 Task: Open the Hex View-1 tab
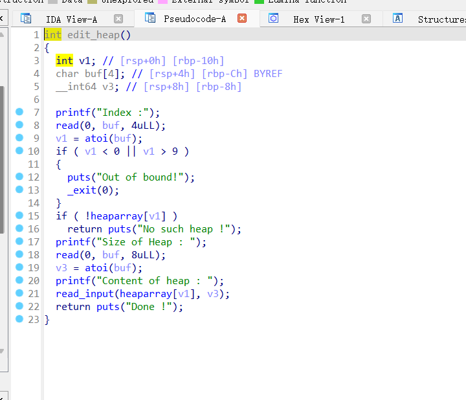[x=319, y=19]
